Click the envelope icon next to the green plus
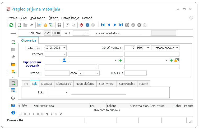 click(x=177, y=60)
